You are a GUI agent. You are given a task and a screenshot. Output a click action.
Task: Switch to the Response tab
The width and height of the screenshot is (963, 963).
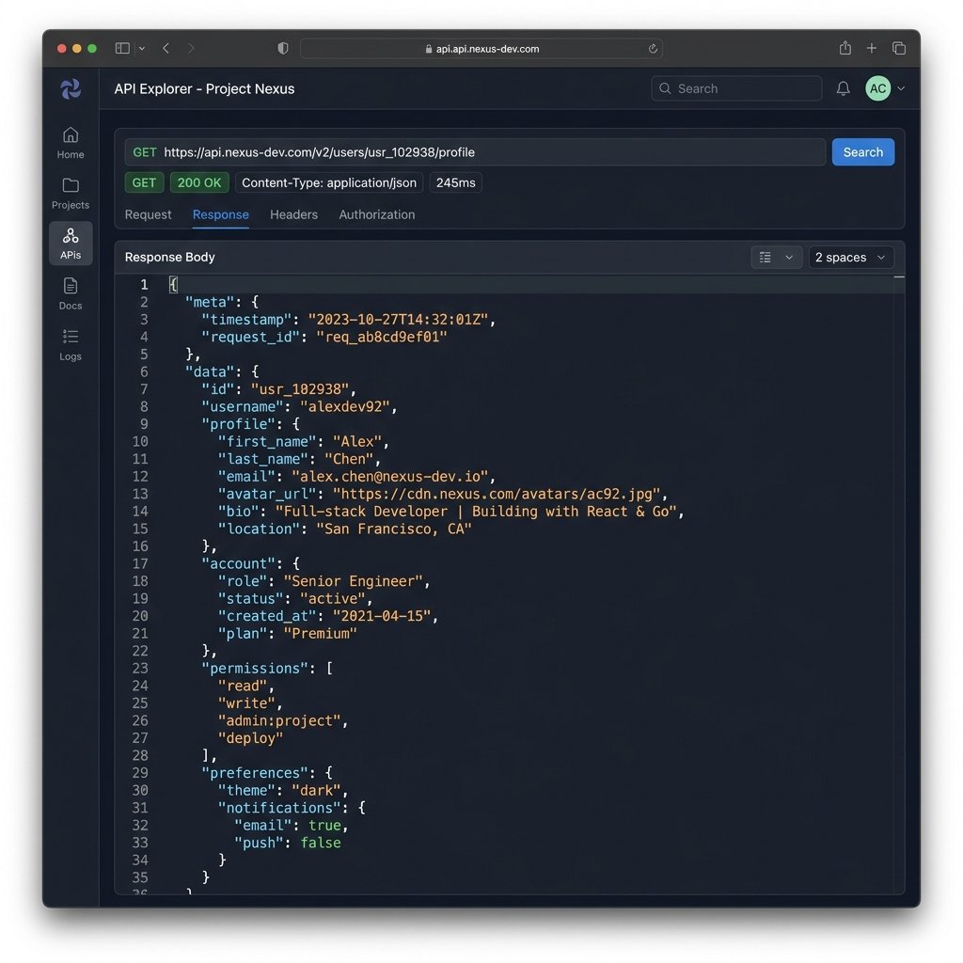click(220, 214)
